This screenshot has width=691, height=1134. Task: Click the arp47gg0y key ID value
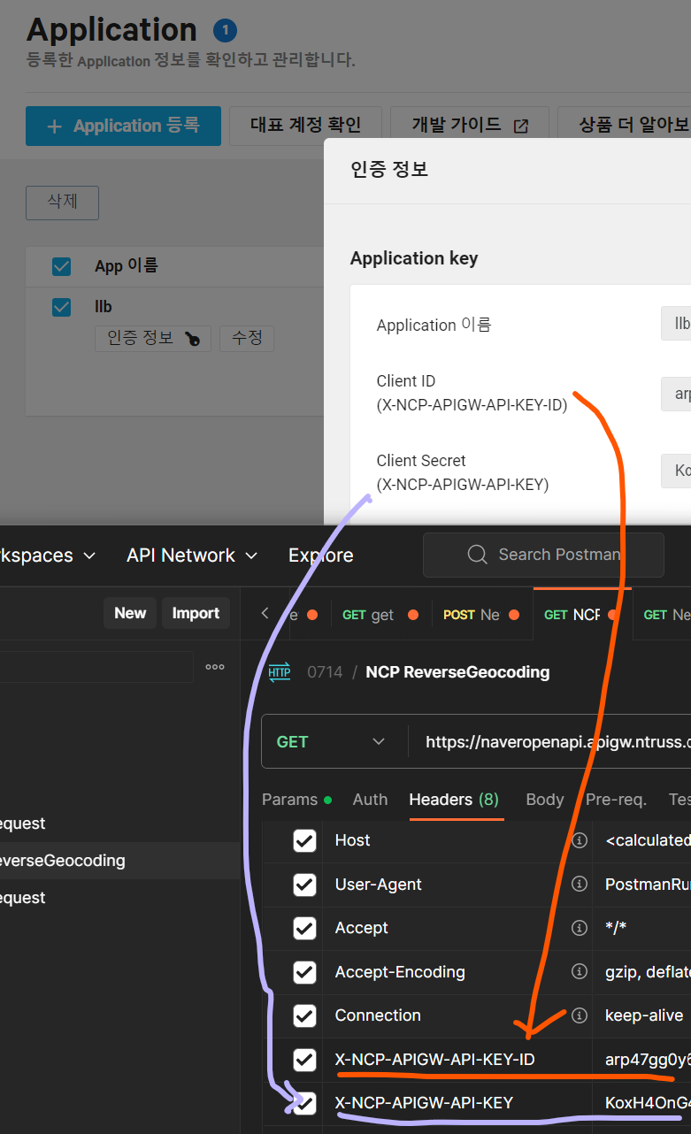[x=646, y=1060]
